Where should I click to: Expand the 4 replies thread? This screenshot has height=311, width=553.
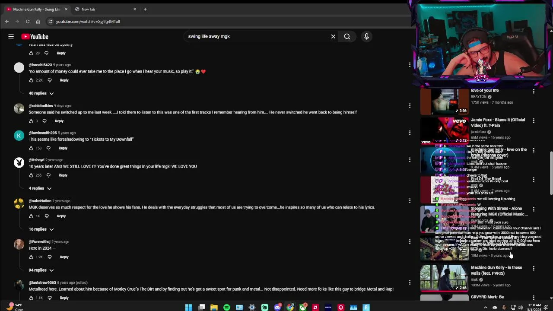point(40,188)
